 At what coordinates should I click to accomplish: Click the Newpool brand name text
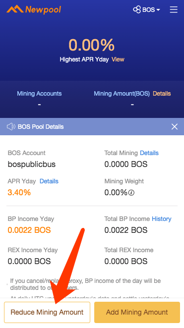point(43,9)
